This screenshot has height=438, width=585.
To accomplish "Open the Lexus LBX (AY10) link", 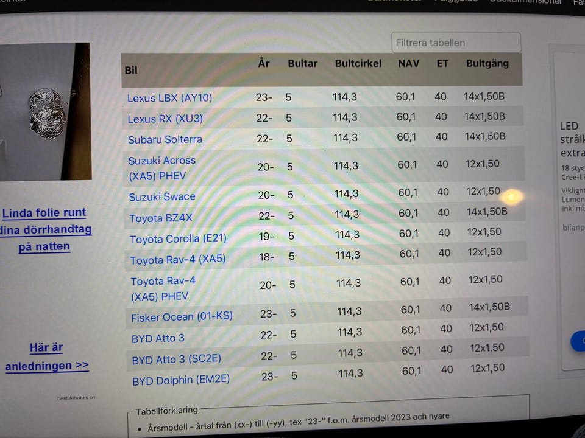I will (x=170, y=98).
